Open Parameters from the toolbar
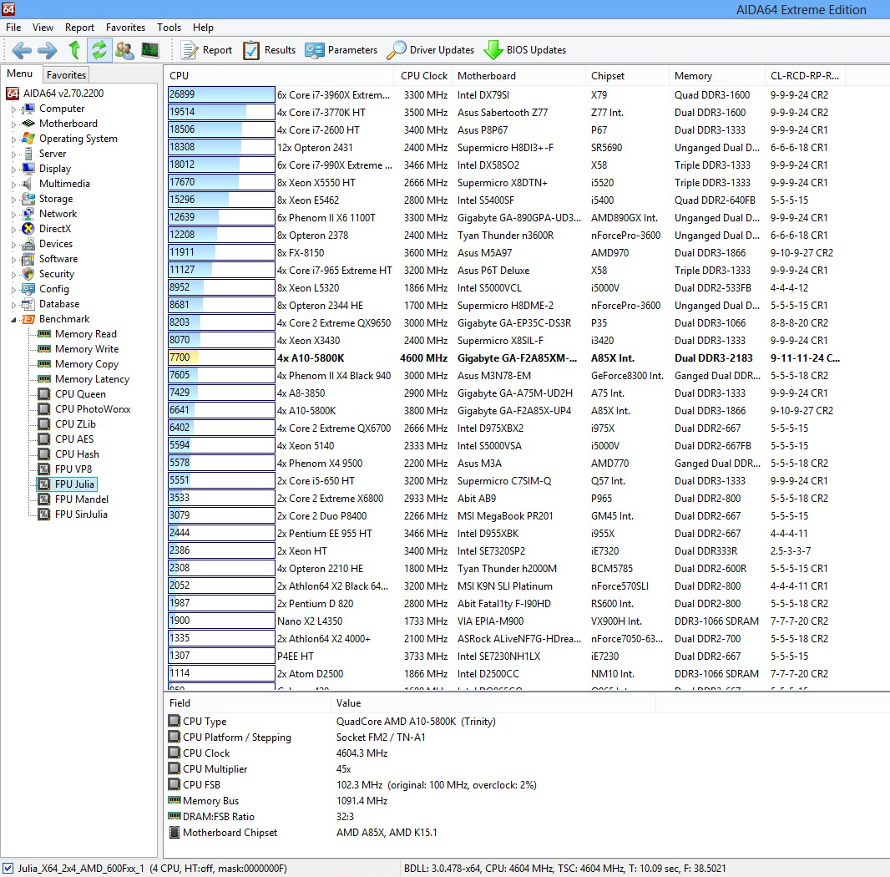The width and height of the screenshot is (890, 877). 341,50
